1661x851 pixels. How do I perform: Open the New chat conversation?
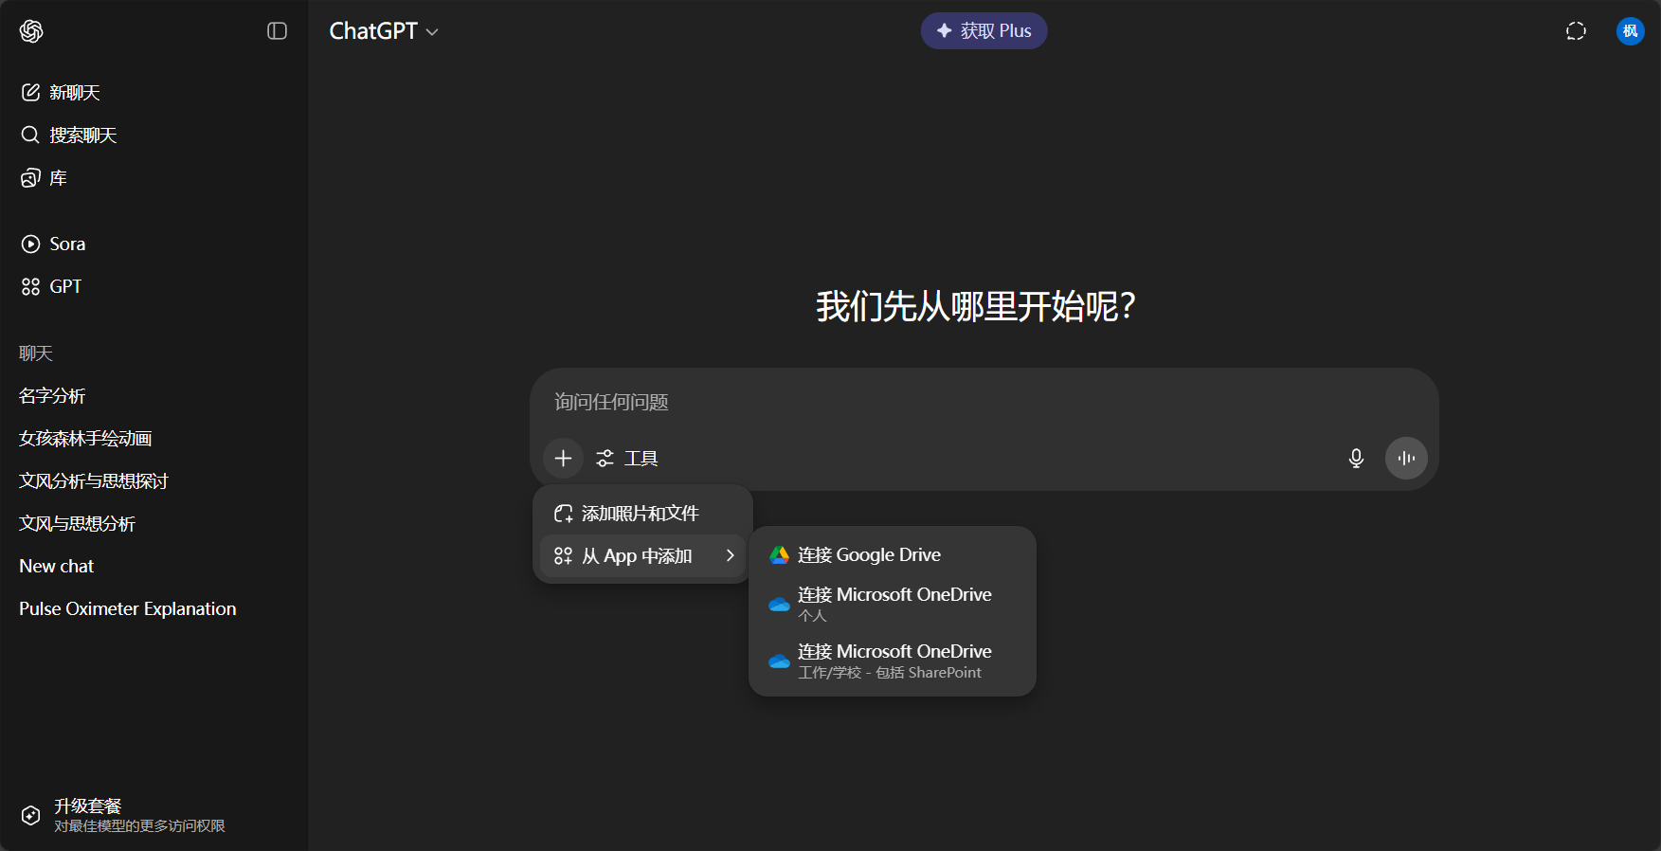pyautogui.click(x=153, y=566)
